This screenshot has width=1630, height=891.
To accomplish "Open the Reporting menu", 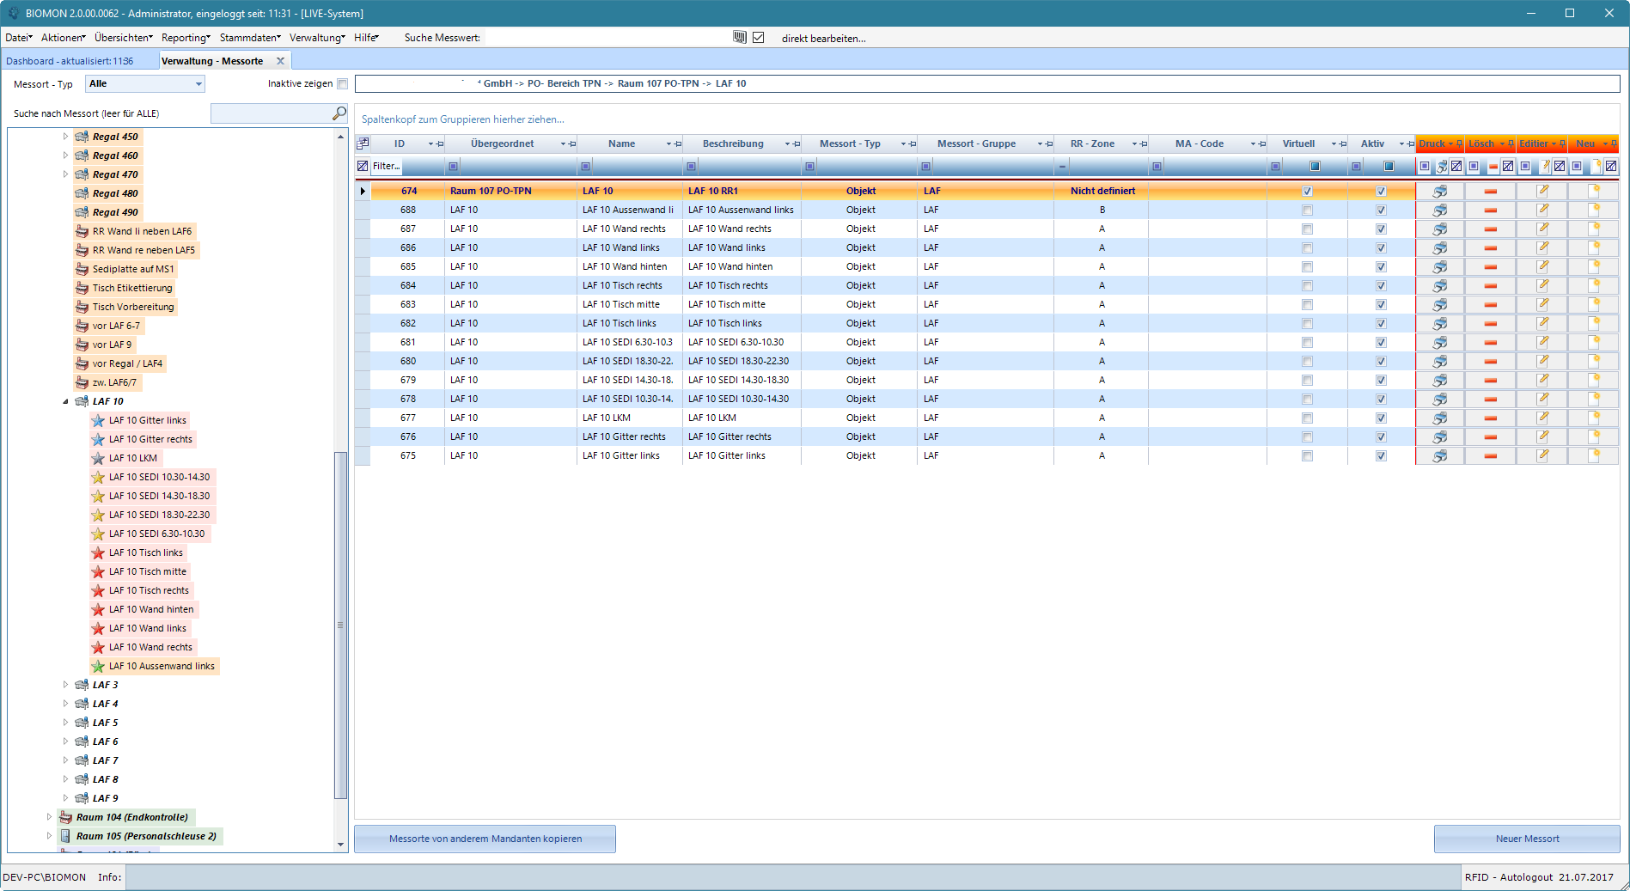I will tap(186, 38).
